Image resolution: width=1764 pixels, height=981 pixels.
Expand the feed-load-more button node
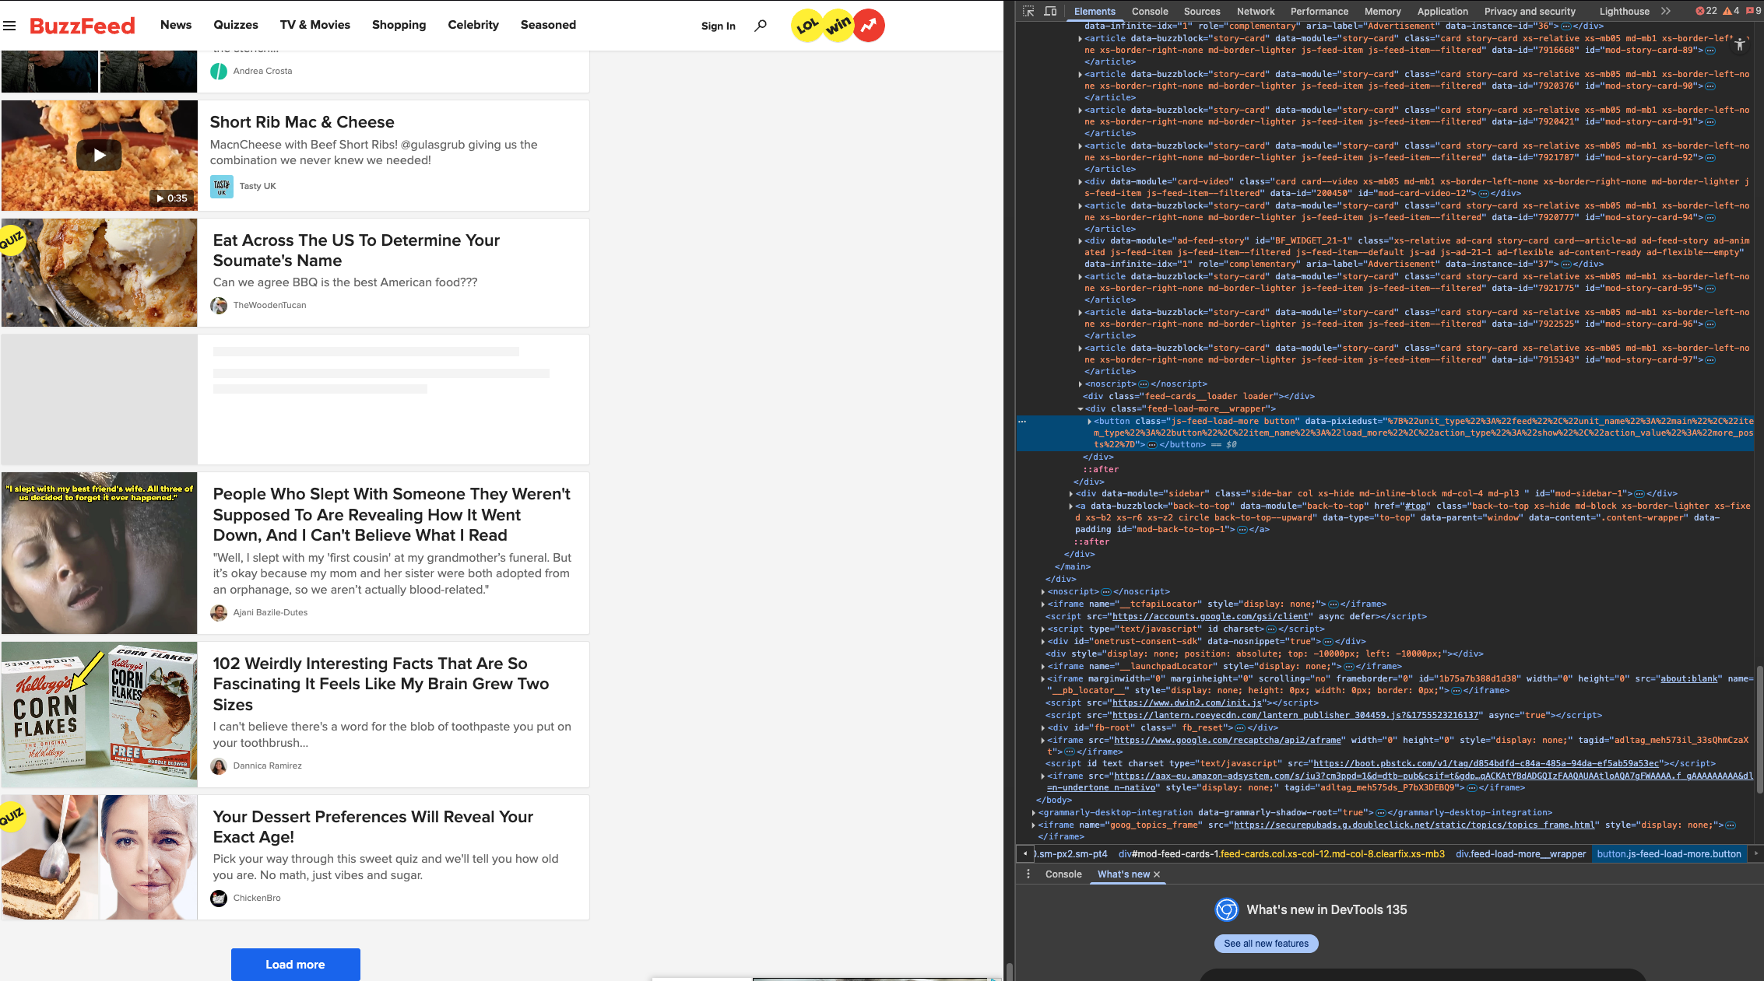pos(1089,422)
